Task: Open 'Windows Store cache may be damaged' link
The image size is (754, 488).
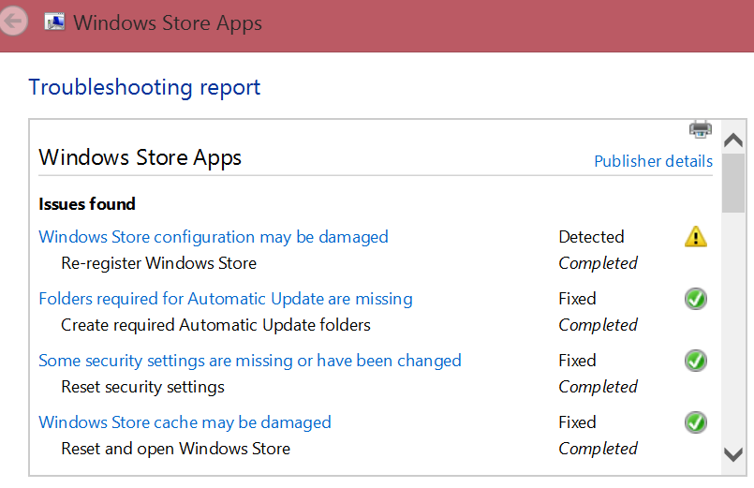Action: point(185,422)
